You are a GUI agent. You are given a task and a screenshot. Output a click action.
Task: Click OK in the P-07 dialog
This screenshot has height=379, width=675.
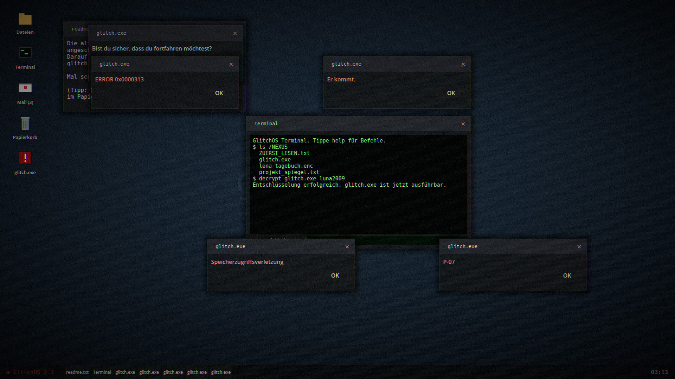(x=567, y=275)
